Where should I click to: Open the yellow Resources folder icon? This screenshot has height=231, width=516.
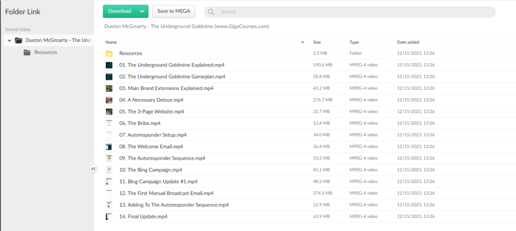click(x=109, y=53)
